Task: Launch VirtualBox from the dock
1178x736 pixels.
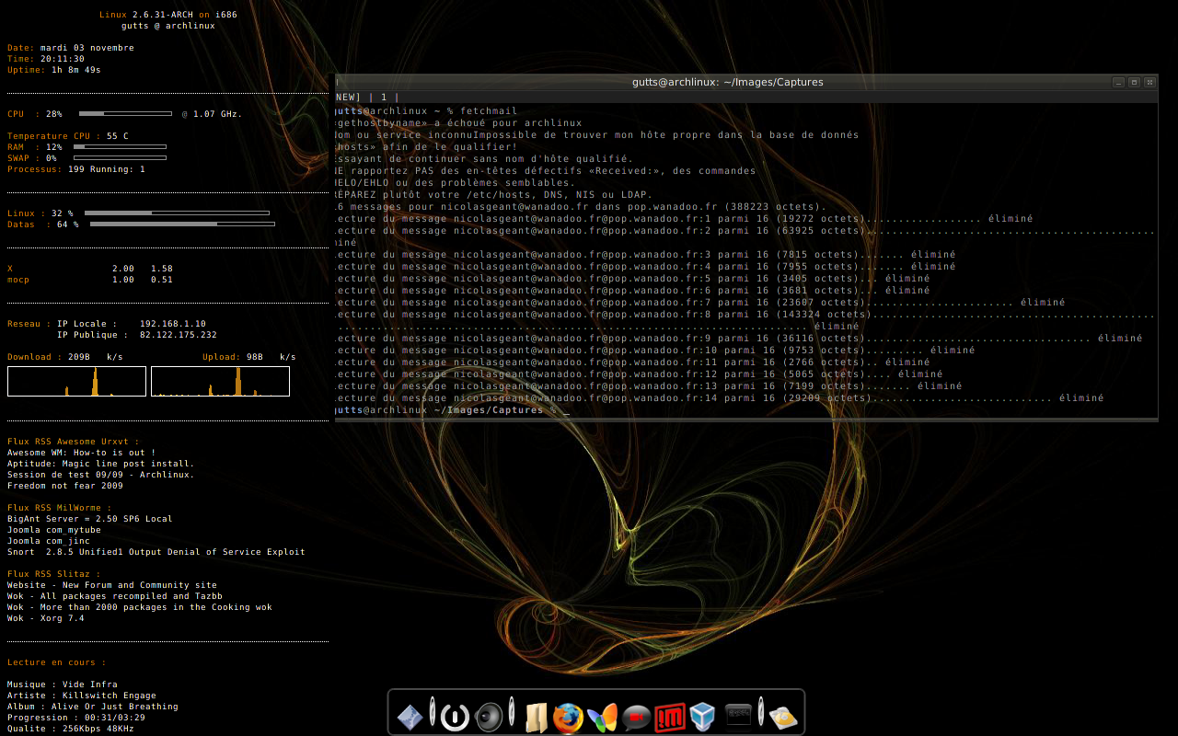Action: (x=703, y=717)
